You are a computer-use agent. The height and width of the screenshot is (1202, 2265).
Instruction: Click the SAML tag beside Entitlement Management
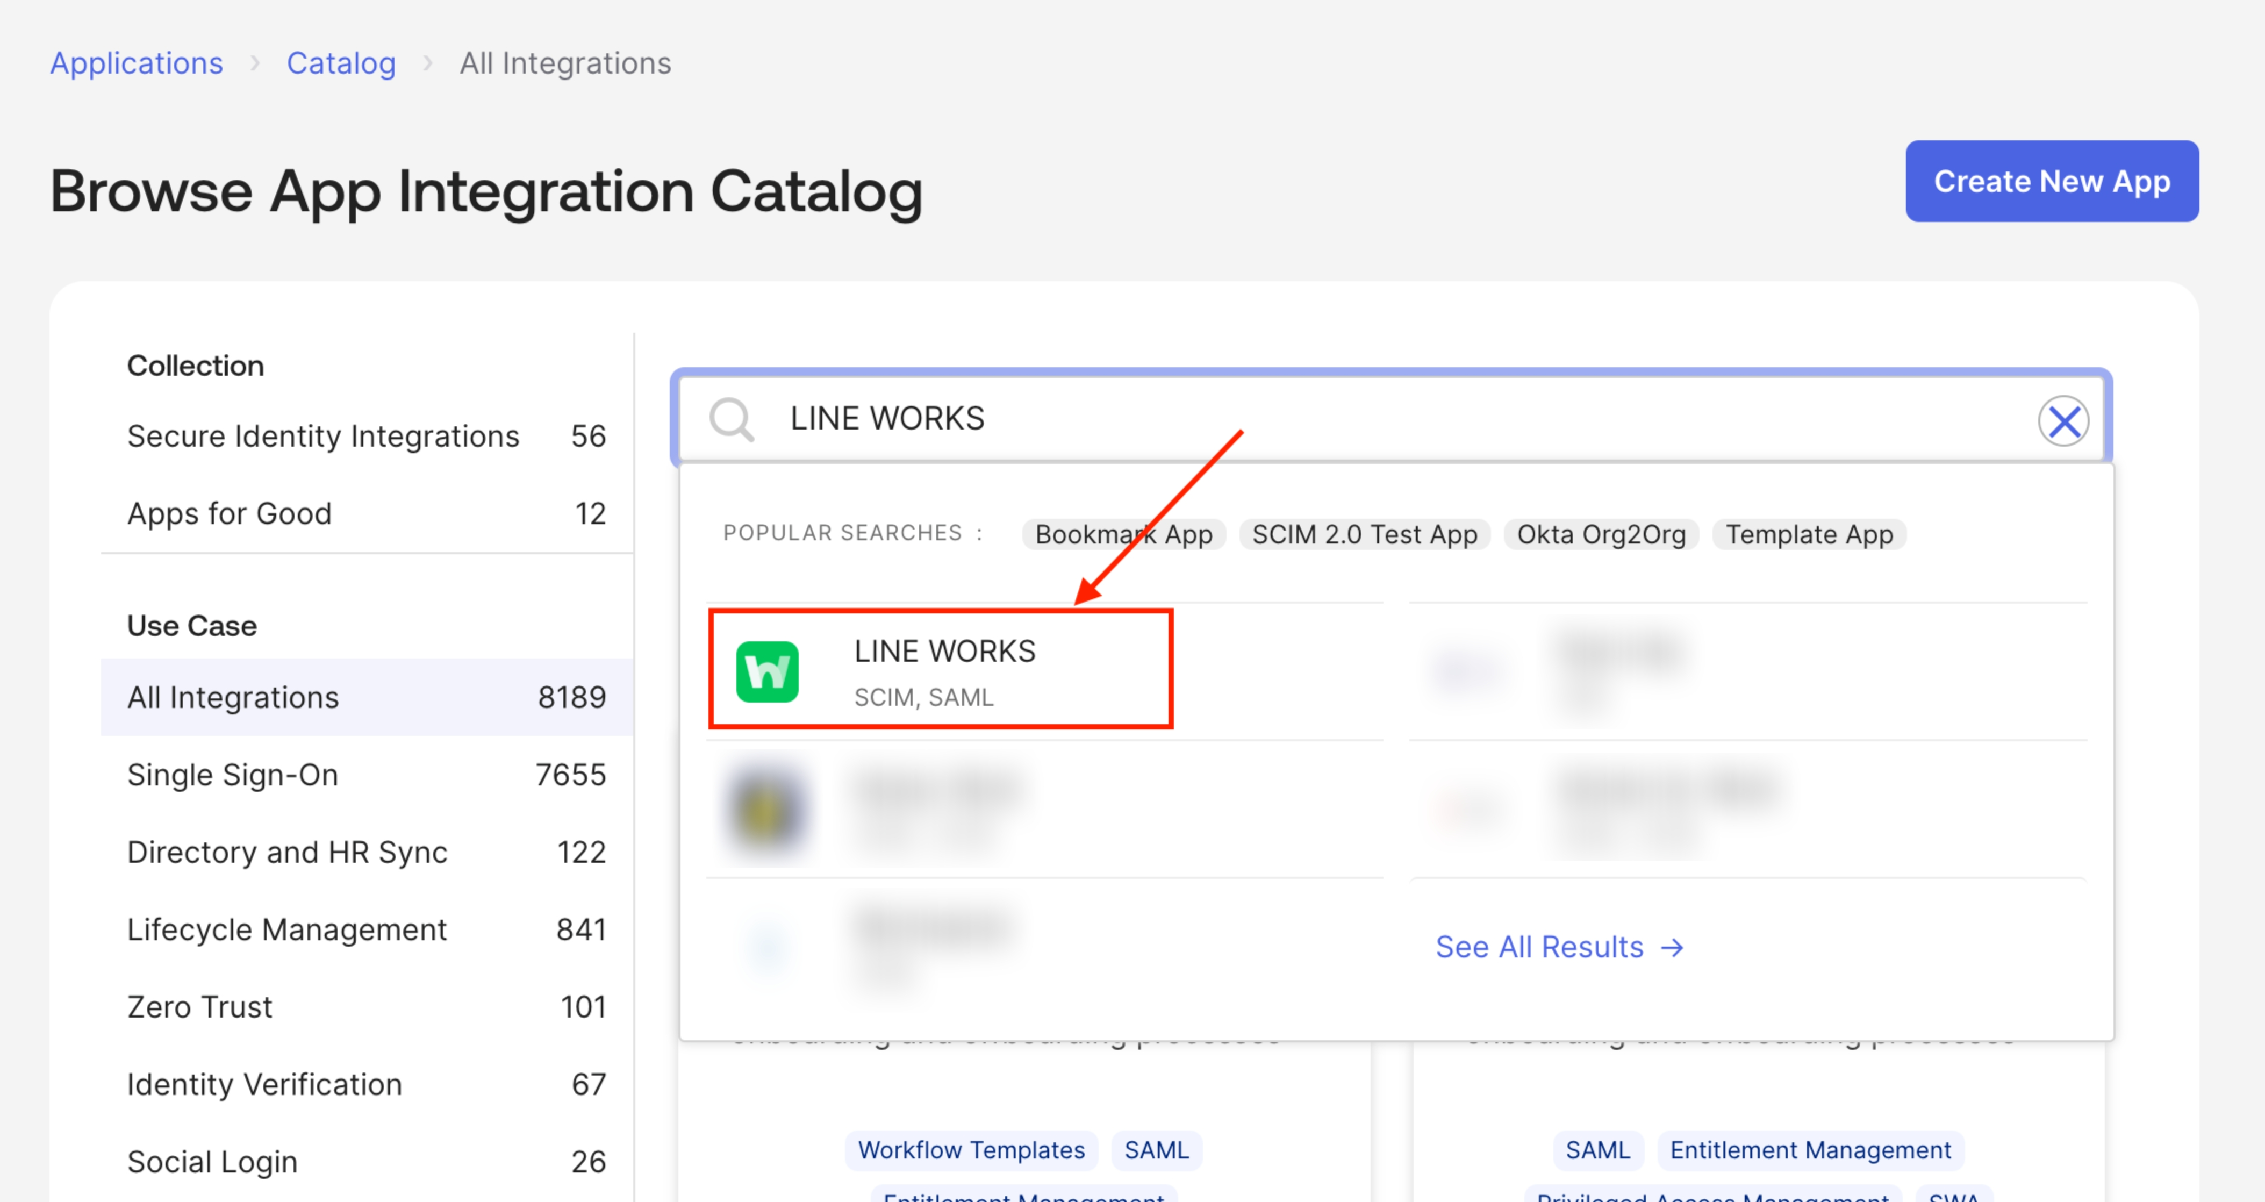(1597, 1150)
